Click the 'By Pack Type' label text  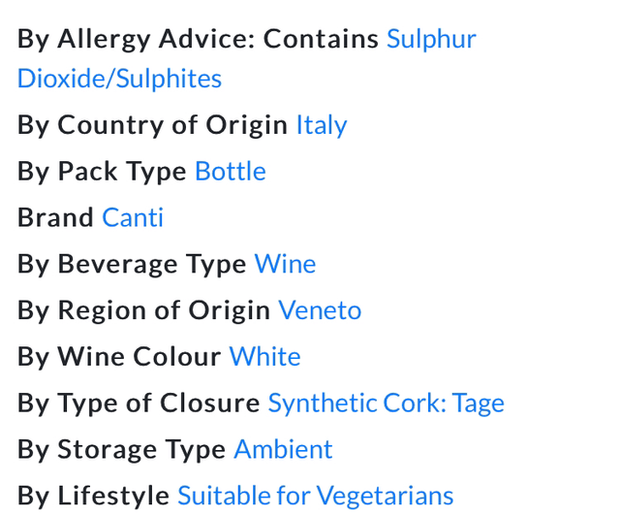(x=102, y=172)
